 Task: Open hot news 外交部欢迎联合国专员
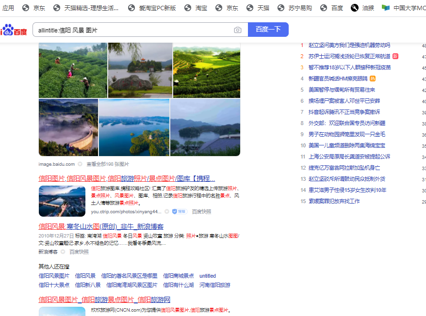point(346,123)
